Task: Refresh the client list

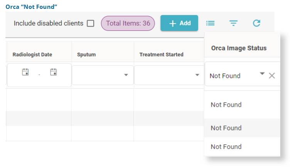Action: click(x=256, y=23)
